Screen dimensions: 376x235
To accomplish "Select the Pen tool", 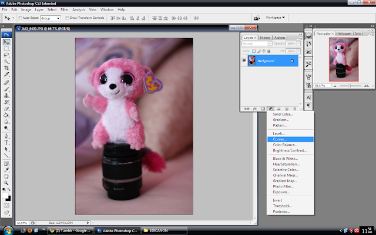I will pyautogui.click(x=6, y=136).
